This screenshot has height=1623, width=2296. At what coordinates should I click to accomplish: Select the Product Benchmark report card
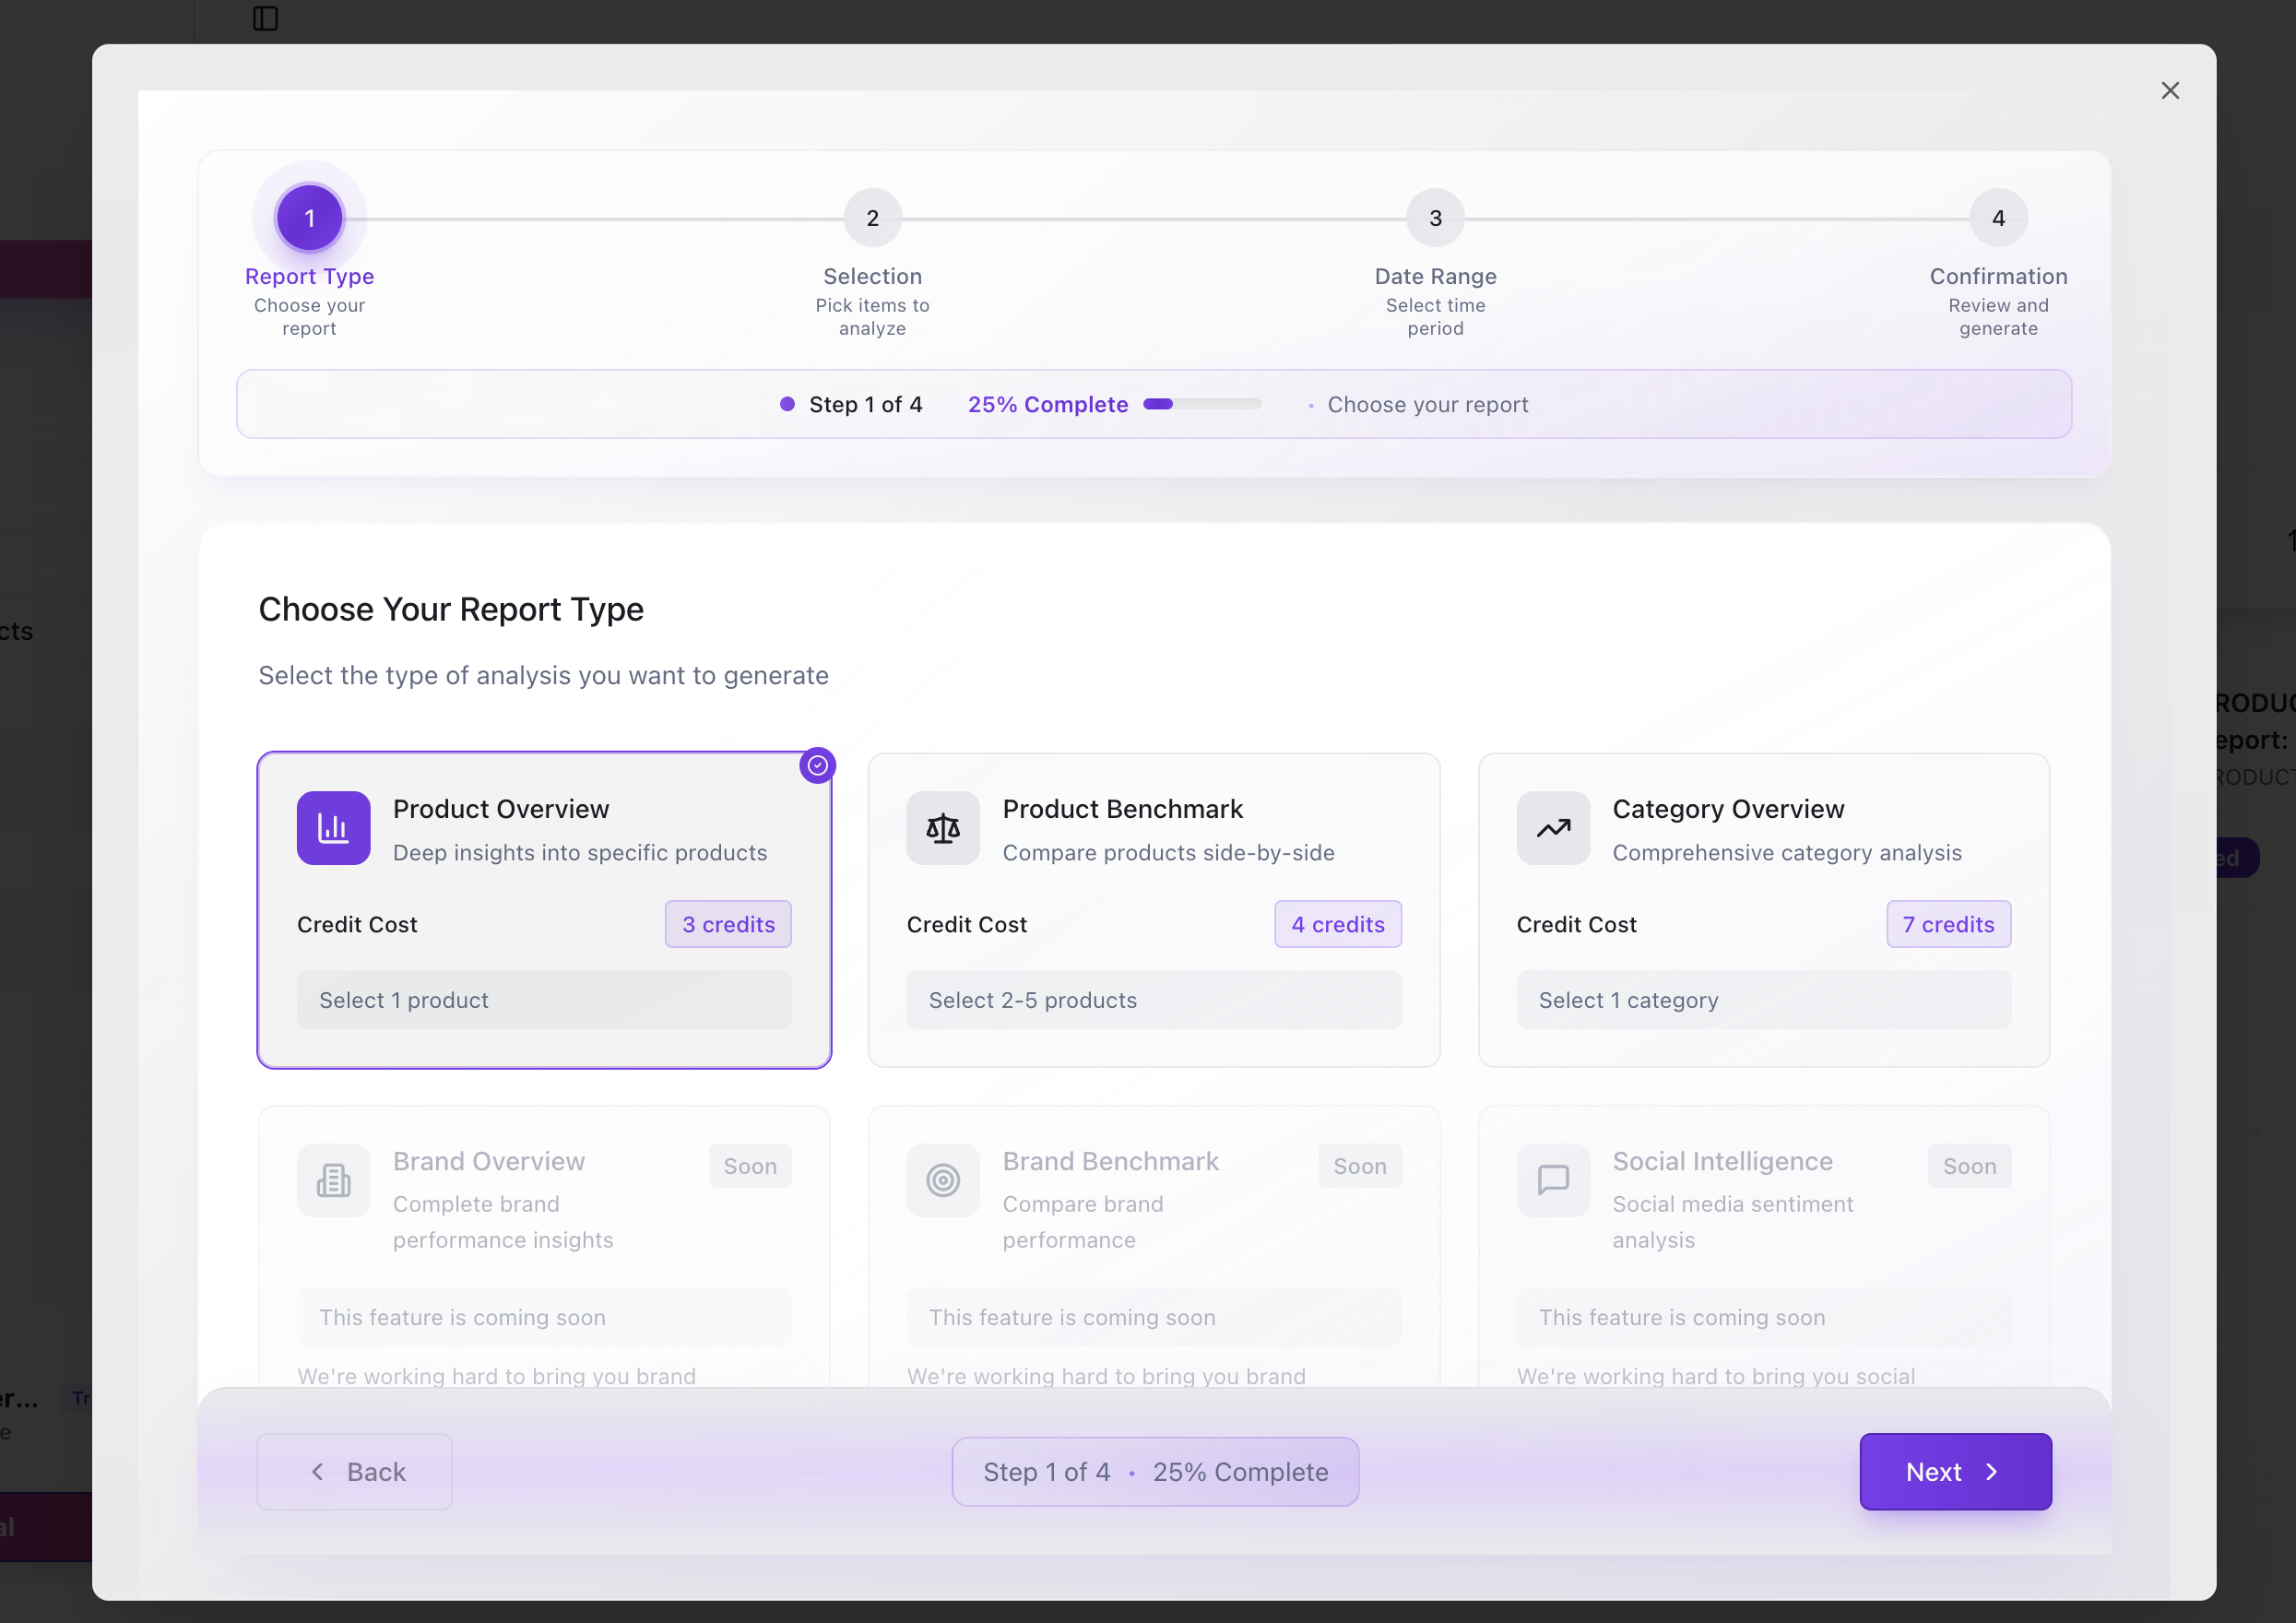coord(1153,910)
